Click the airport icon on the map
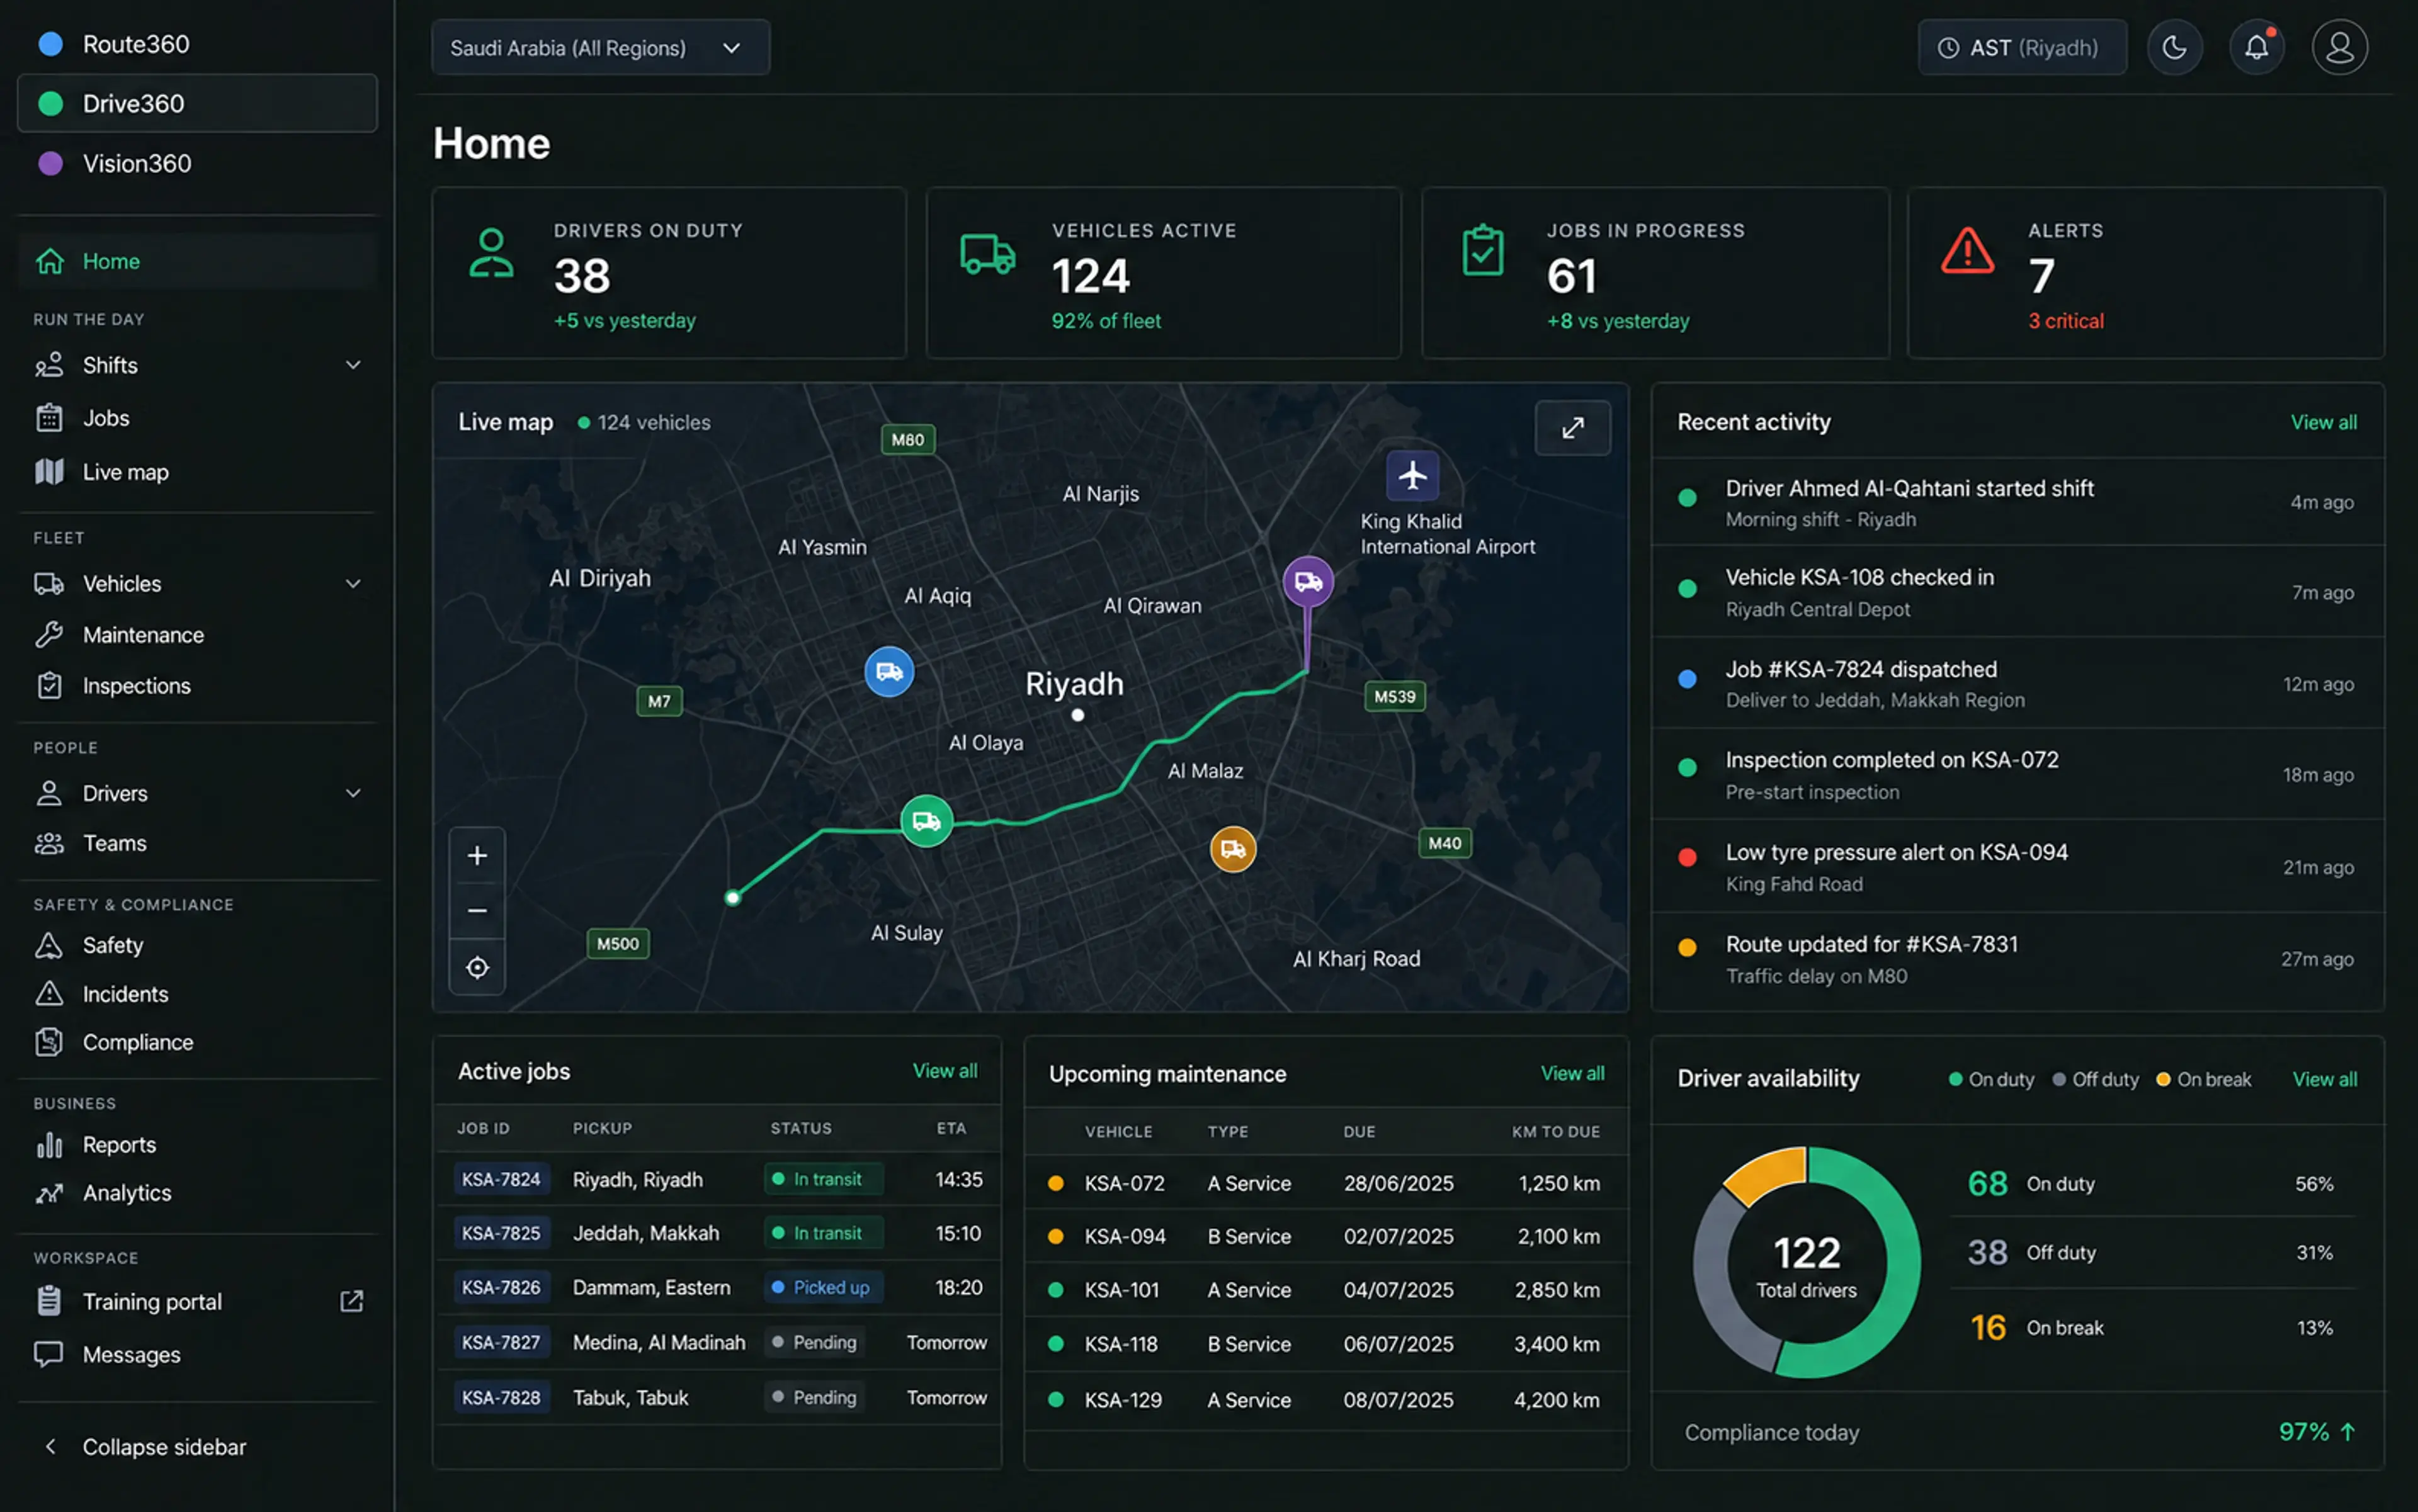The height and width of the screenshot is (1512, 2418). pos(1412,475)
